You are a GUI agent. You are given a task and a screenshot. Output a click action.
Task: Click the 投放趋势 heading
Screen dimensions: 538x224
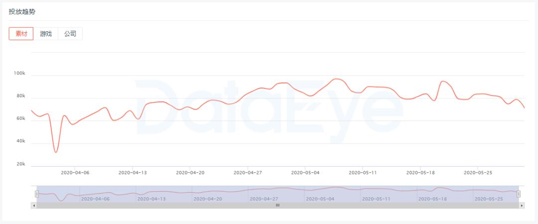[22, 11]
